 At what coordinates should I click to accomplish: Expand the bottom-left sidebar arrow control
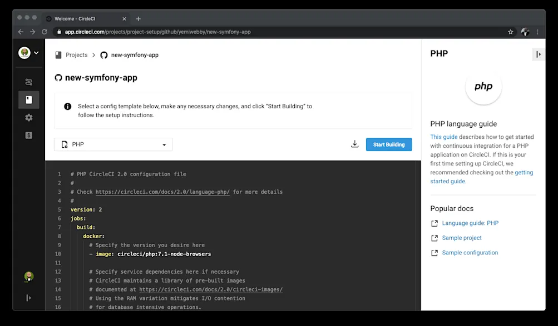(28, 298)
